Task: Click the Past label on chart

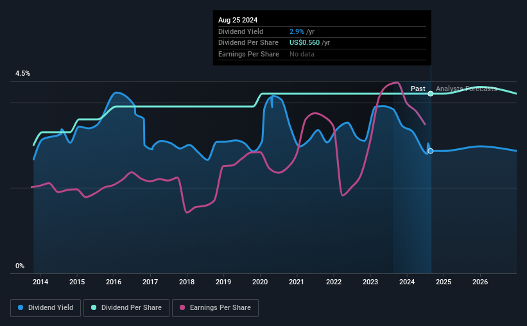Action: coord(418,89)
